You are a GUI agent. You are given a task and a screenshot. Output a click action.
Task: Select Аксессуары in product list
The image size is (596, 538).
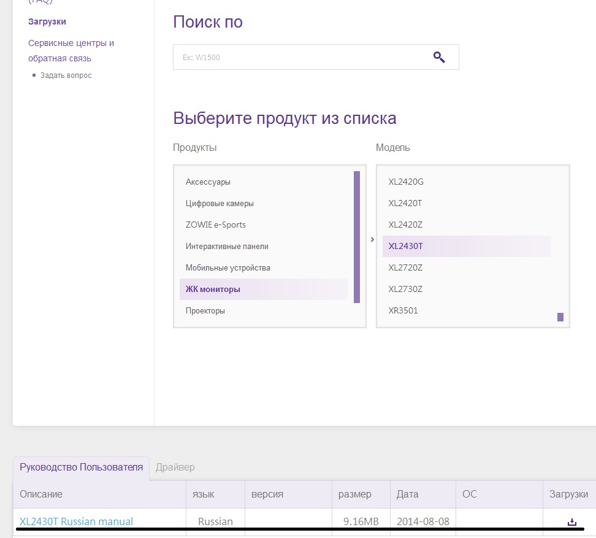[x=264, y=182]
